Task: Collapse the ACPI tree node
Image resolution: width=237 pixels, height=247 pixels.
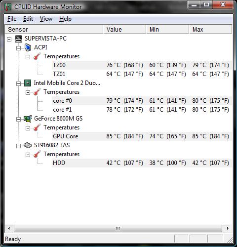Action: [x=18, y=48]
